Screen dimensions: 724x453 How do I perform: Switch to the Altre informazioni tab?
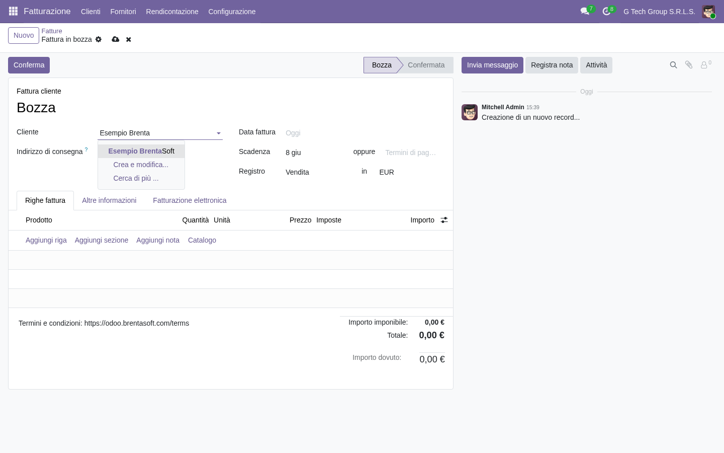[x=109, y=200]
